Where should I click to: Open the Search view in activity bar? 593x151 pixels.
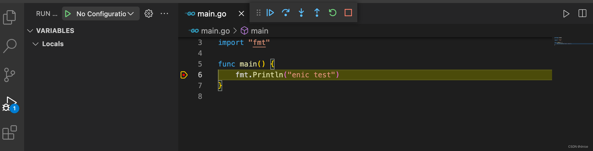[10, 46]
